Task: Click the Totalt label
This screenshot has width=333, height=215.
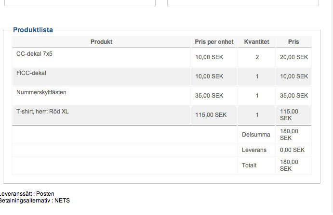Action: pos(249,165)
